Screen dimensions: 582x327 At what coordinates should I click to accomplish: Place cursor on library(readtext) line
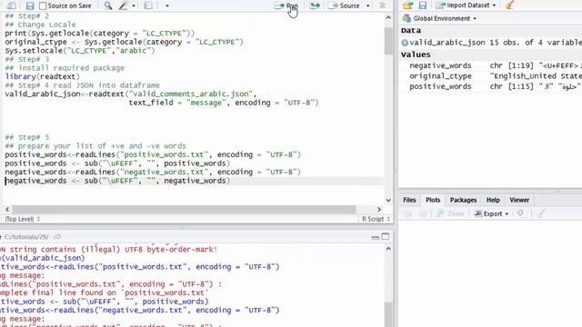tap(43, 76)
